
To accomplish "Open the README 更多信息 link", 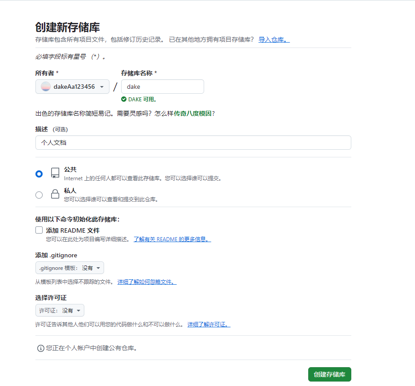I will coord(170,239).
